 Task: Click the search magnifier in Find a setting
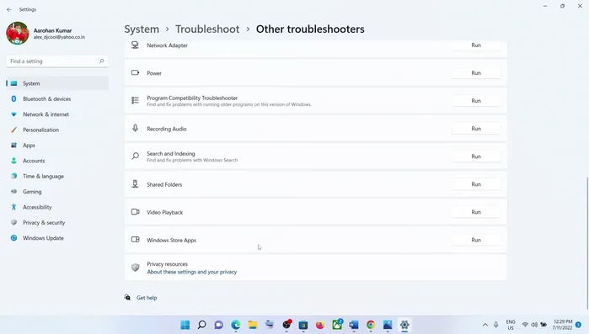[x=101, y=61]
